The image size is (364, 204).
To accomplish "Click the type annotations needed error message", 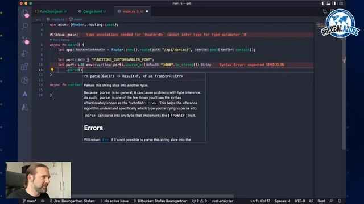I will (x=167, y=35).
